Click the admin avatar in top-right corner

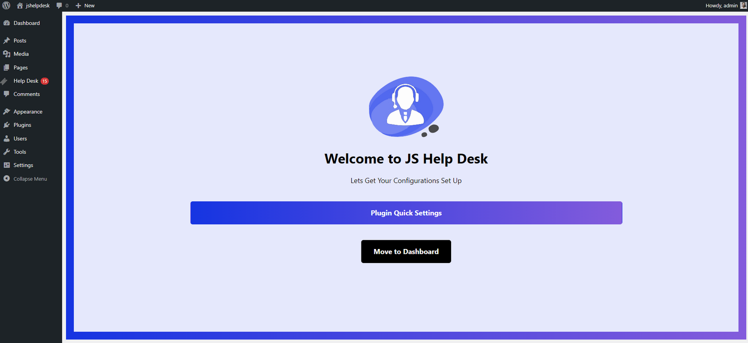pos(743,6)
